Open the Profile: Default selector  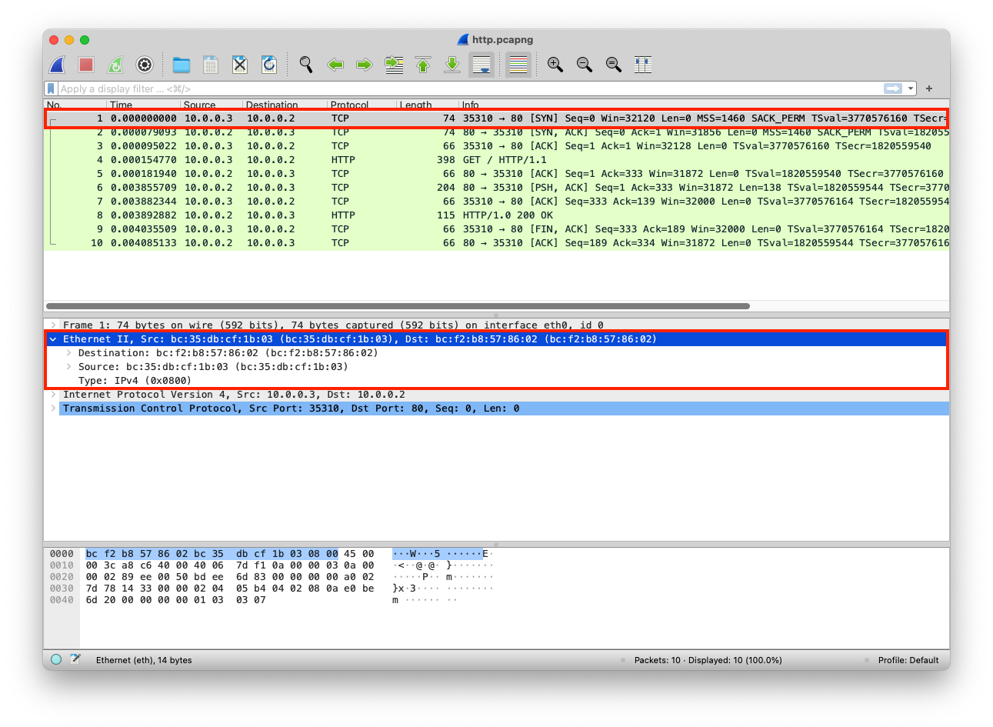coord(908,659)
